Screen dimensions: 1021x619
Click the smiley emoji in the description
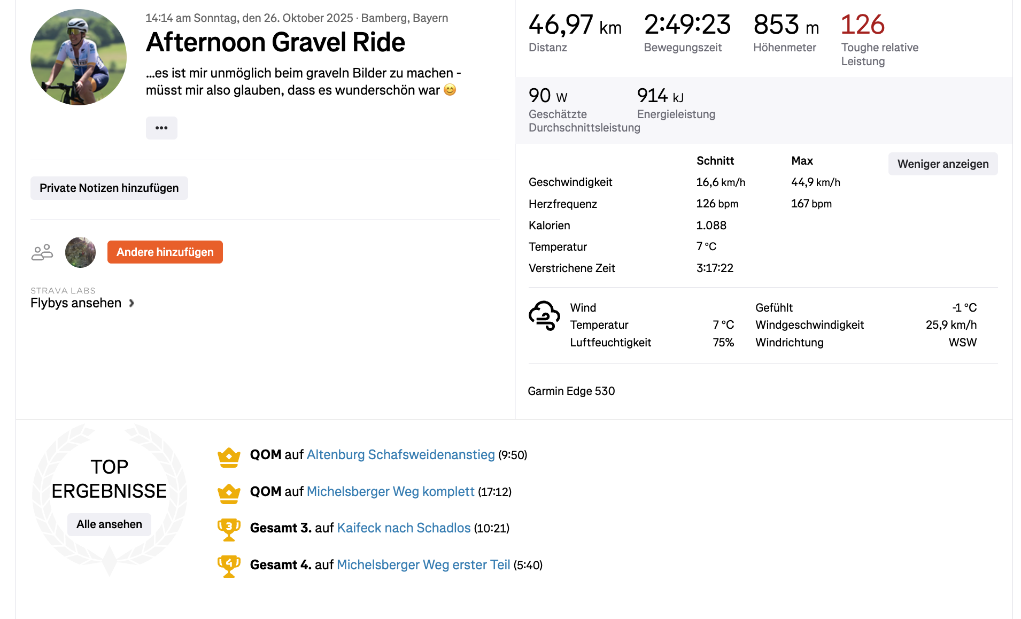click(x=450, y=90)
